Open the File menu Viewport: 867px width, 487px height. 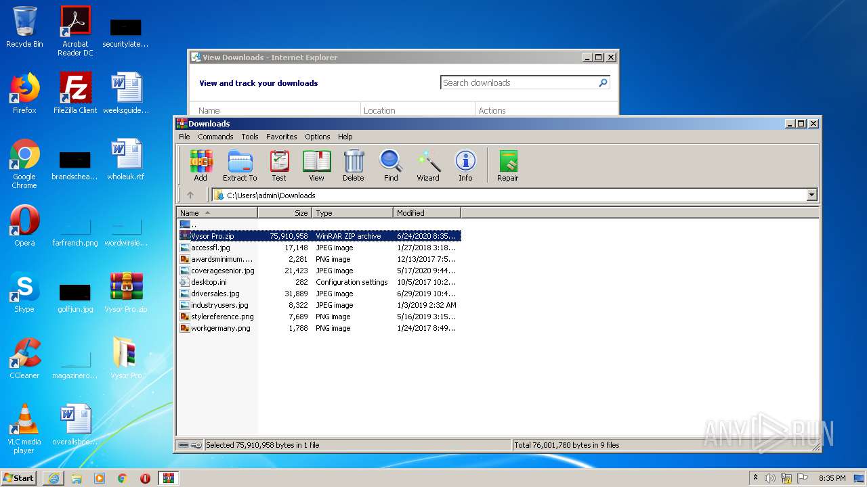pyautogui.click(x=184, y=137)
